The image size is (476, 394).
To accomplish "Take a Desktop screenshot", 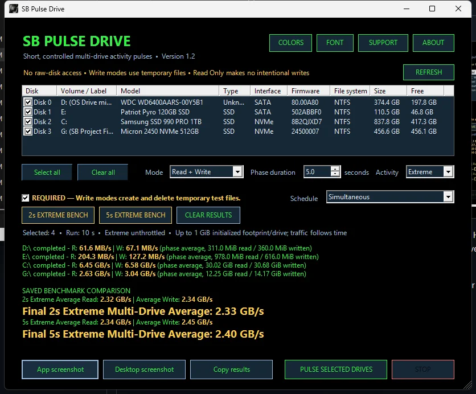I will (x=144, y=370).
